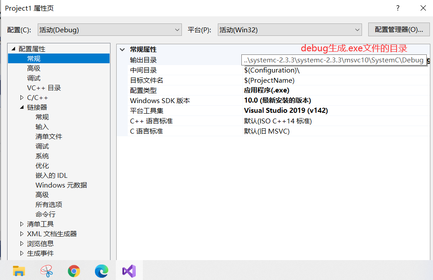Open Visual Studio from the taskbar
Screen dimensions: 433x280
pyautogui.click(x=128, y=270)
